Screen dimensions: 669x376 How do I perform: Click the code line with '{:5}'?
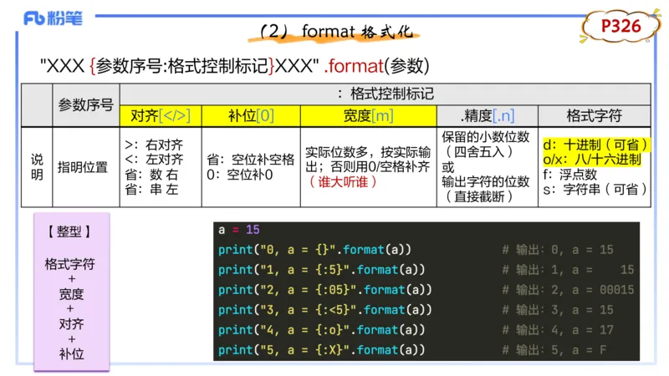click(x=321, y=269)
